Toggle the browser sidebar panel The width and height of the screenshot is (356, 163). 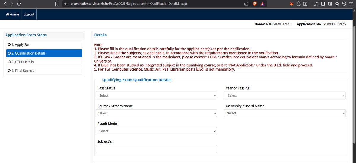(323, 4)
